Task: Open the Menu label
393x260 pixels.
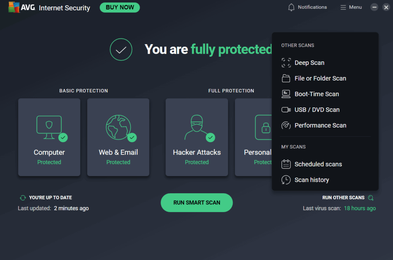Action: tap(355, 7)
